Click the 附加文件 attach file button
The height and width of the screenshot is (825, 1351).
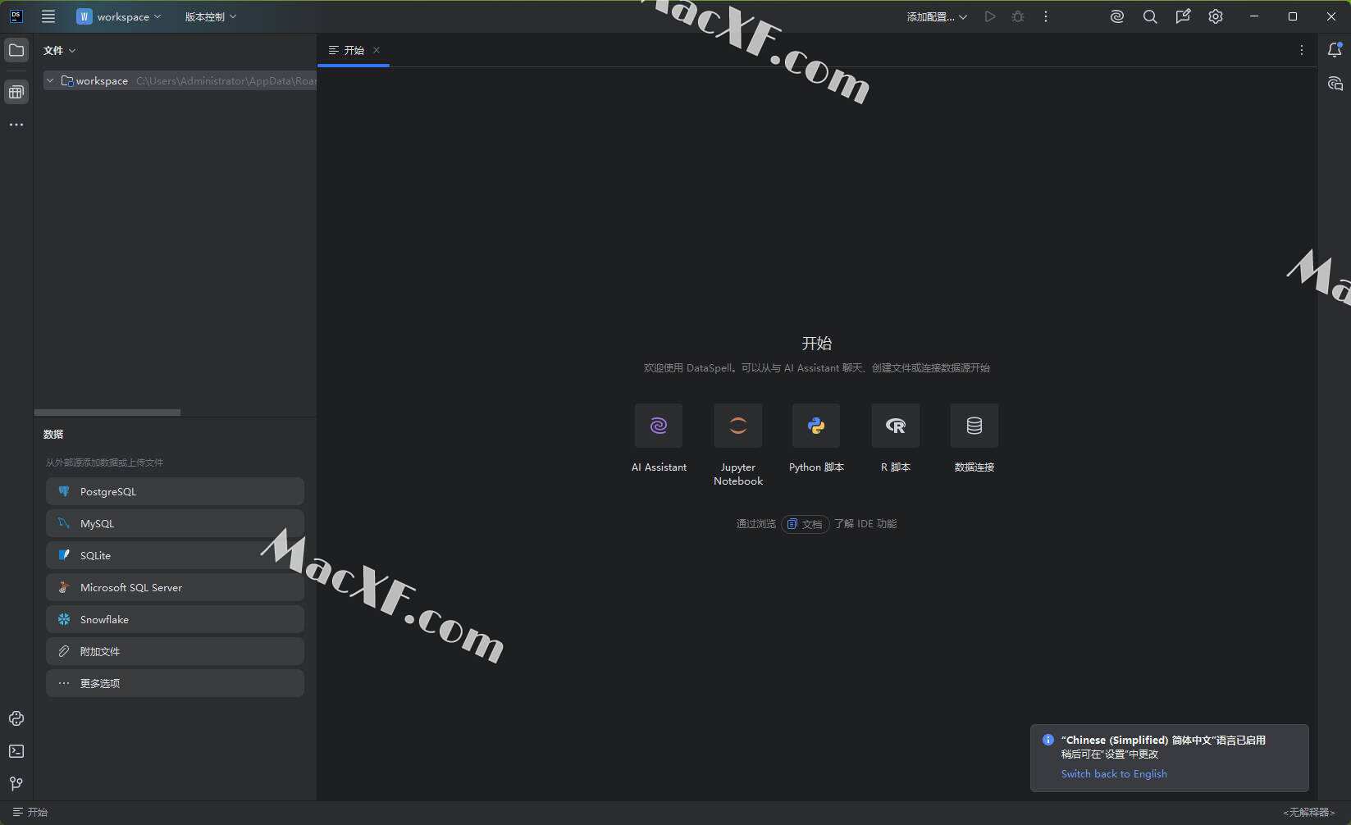pyautogui.click(x=175, y=651)
